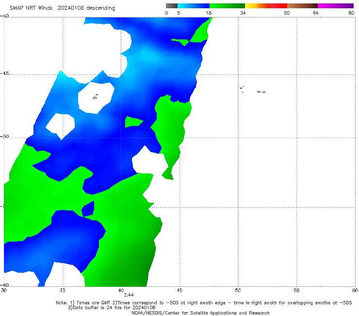This screenshot has height=316, width=359.
Task: Click the '5' label under the color bar
Action: (x=179, y=13)
